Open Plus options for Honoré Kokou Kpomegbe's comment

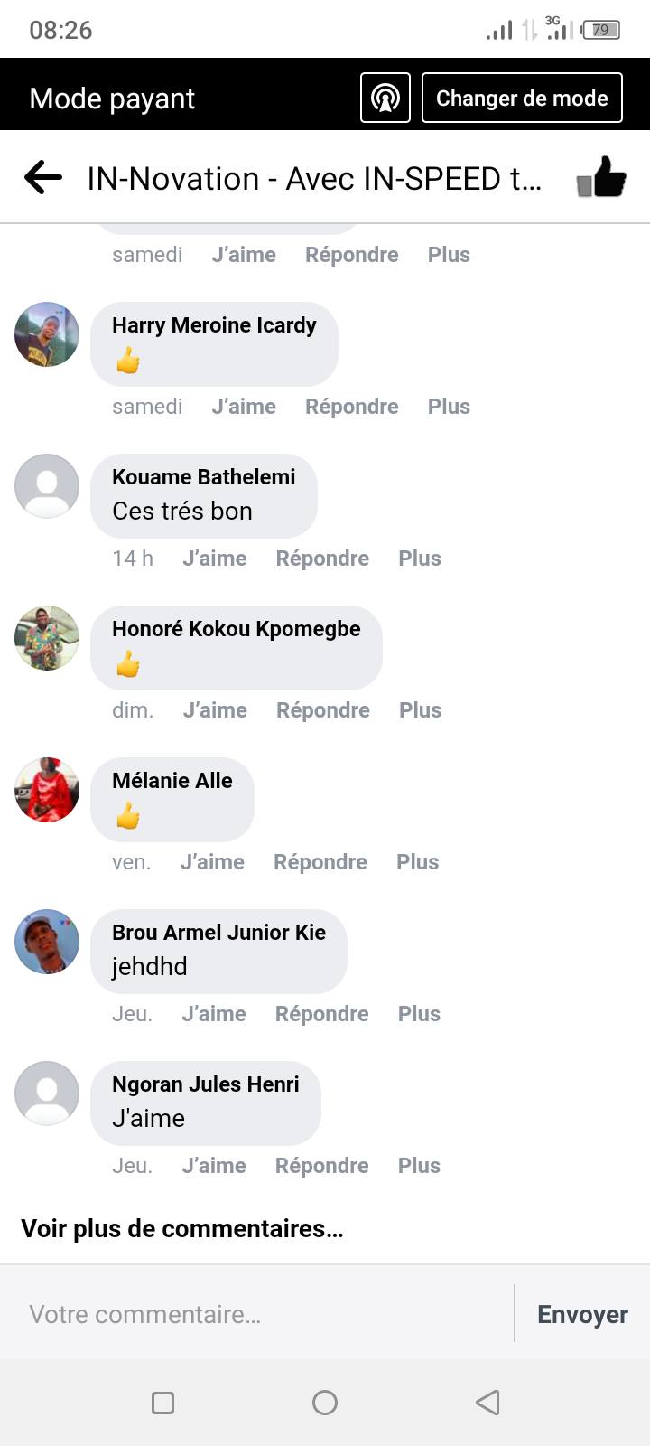pos(421,710)
